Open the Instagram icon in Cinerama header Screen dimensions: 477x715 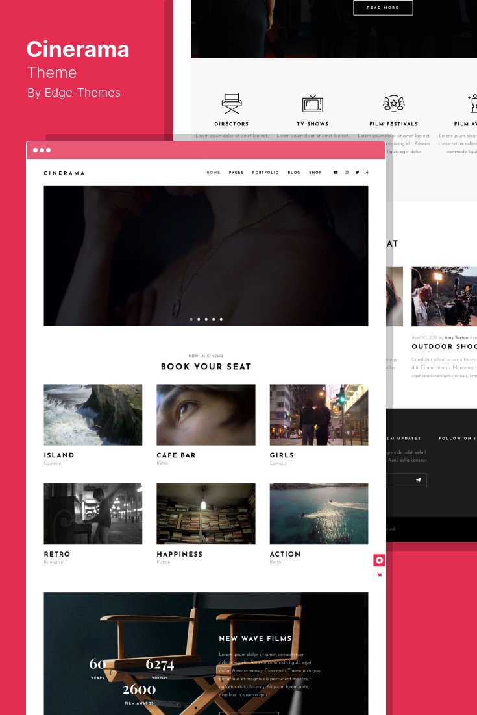pos(347,173)
